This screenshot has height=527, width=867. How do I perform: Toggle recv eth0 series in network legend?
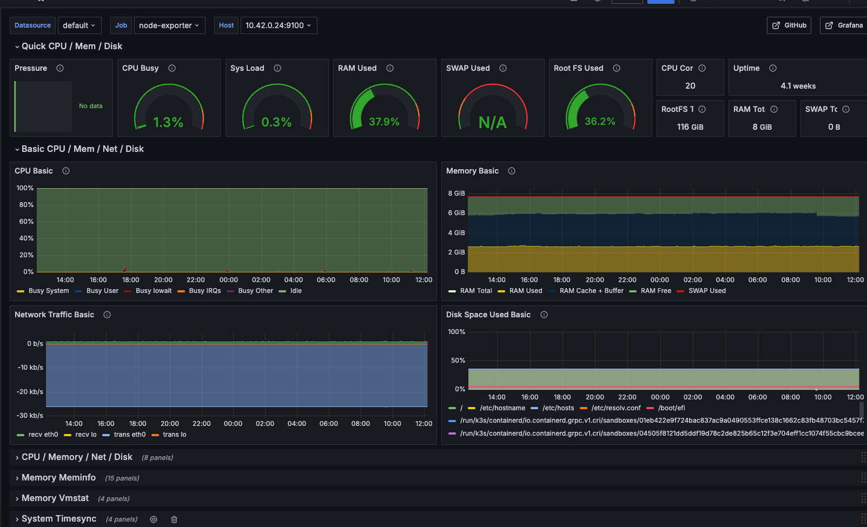(43, 435)
